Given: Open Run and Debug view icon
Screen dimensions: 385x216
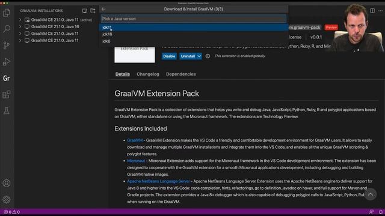Looking at the screenshot, I should [x=7, y=62].
